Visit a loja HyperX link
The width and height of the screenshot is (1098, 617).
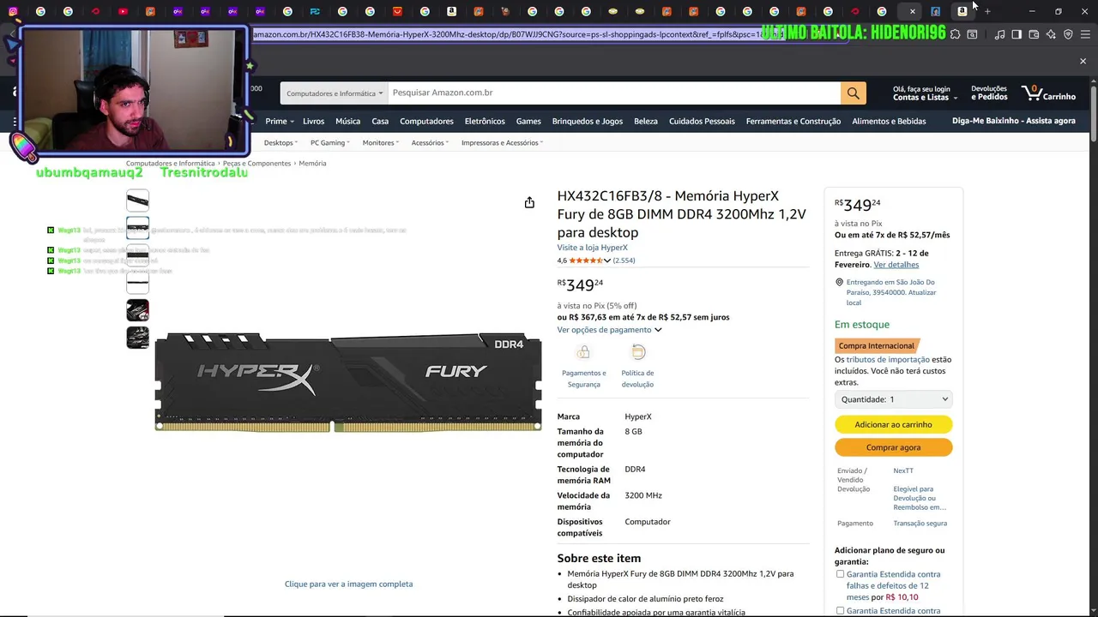click(x=592, y=248)
